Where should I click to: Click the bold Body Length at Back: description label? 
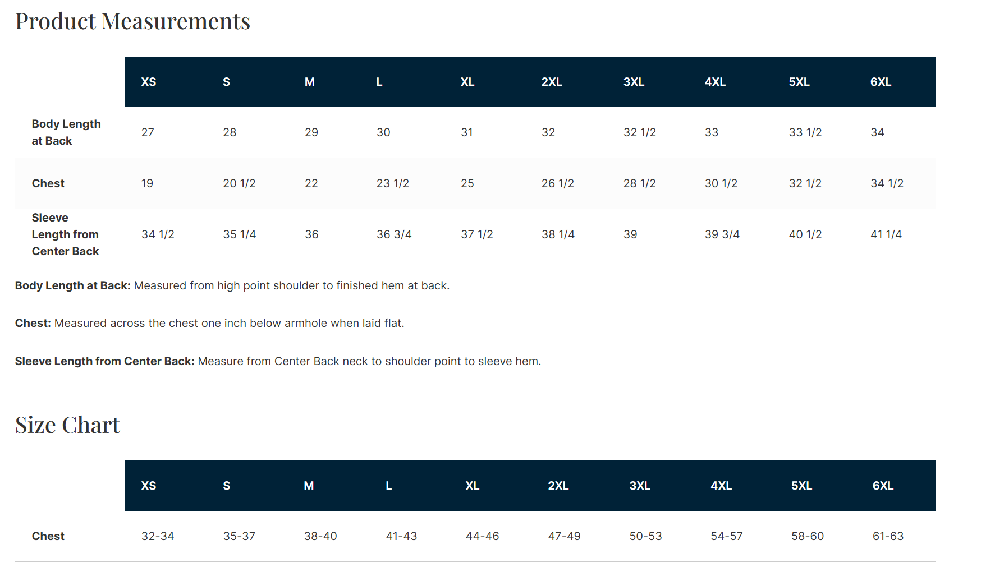click(x=72, y=285)
